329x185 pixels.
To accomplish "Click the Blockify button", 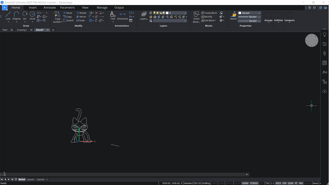I will pos(207,16).
